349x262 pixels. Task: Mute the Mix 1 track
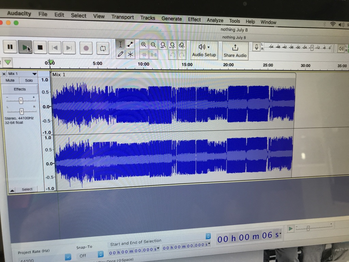click(10, 80)
